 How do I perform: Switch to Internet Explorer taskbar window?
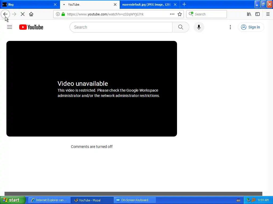coord(49,200)
